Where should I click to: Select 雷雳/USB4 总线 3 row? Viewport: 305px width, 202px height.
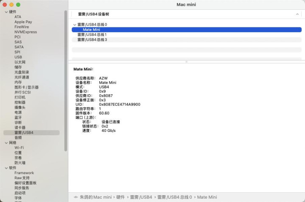pos(187,40)
